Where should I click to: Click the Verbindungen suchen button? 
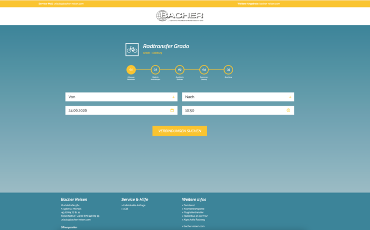[180, 131]
